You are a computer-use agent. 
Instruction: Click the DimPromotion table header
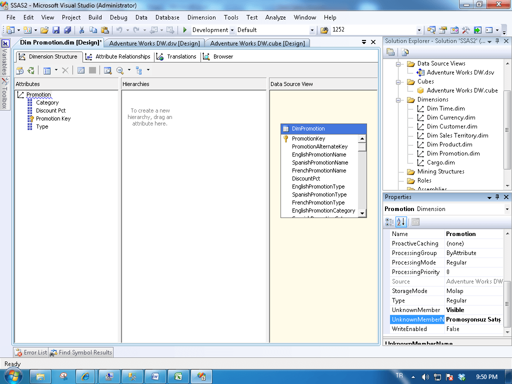click(x=323, y=128)
